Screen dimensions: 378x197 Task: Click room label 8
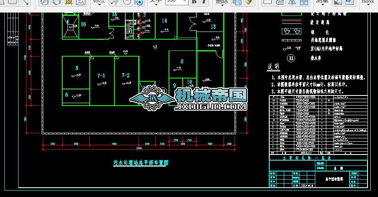pyautogui.click(x=182, y=61)
